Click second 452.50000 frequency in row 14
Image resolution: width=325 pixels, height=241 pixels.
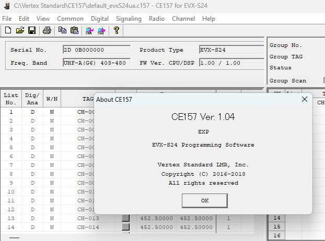196,227
